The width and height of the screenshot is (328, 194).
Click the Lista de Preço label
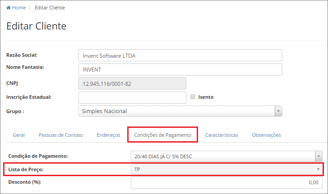[26, 169]
